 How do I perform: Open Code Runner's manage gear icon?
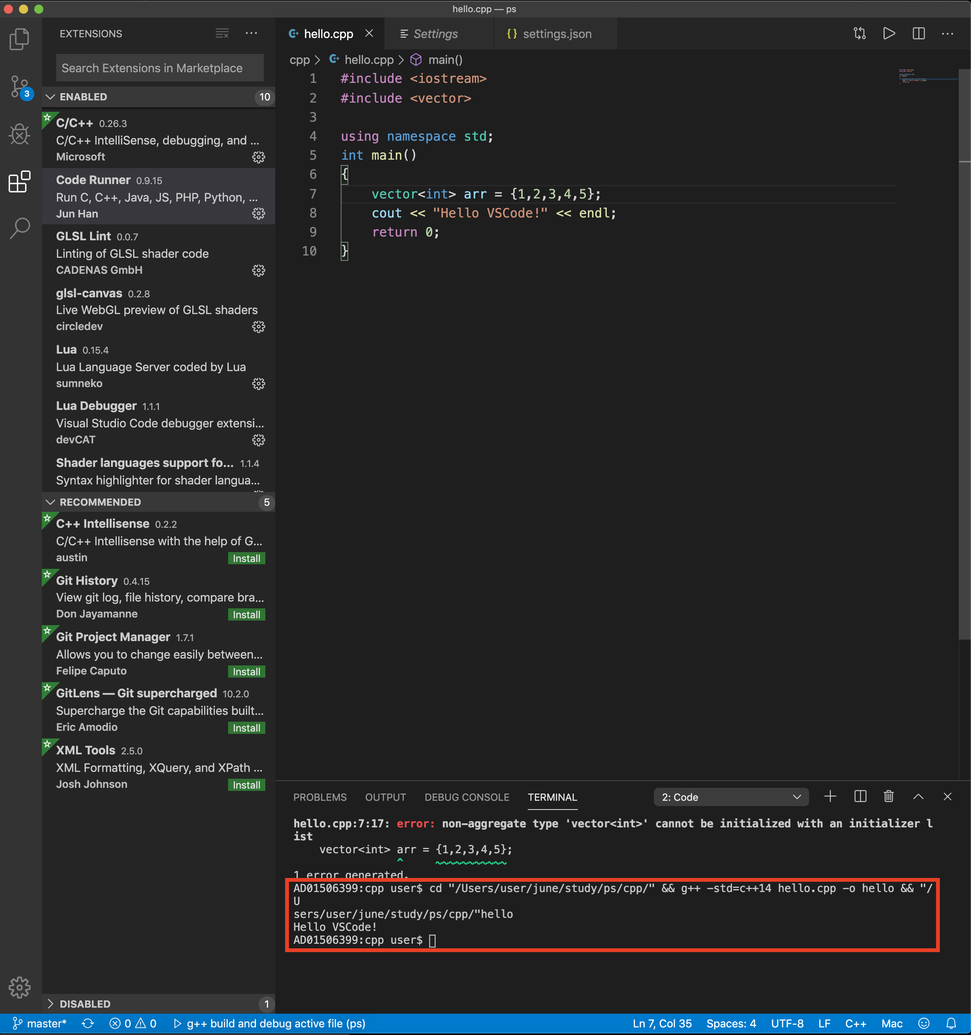coord(258,213)
